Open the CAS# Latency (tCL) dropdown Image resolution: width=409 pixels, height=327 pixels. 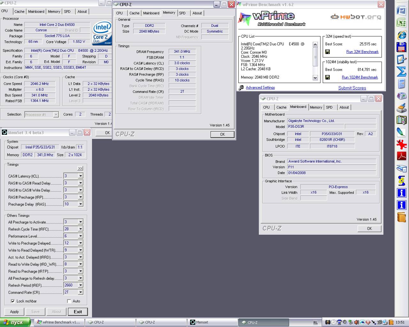pos(81,176)
